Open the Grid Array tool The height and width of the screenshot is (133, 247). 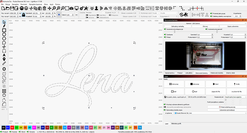click(4, 91)
